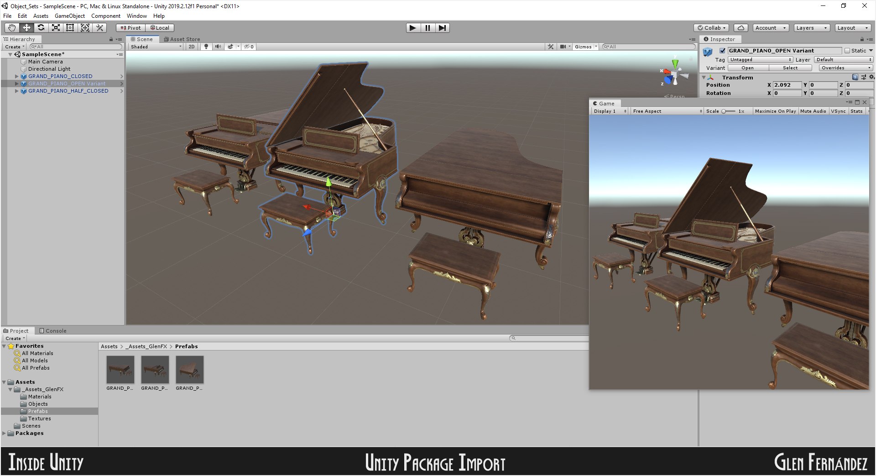Screen dimensions: 876x476
Task: Lock the Hierarchy panel
Action: click(111, 39)
